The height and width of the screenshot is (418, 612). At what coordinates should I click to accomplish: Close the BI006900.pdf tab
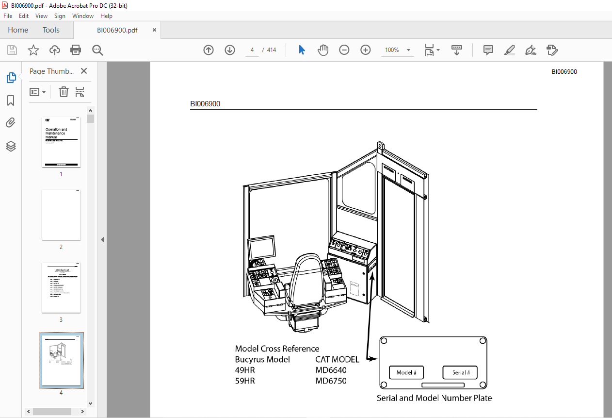pyautogui.click(x=154, y=30)
